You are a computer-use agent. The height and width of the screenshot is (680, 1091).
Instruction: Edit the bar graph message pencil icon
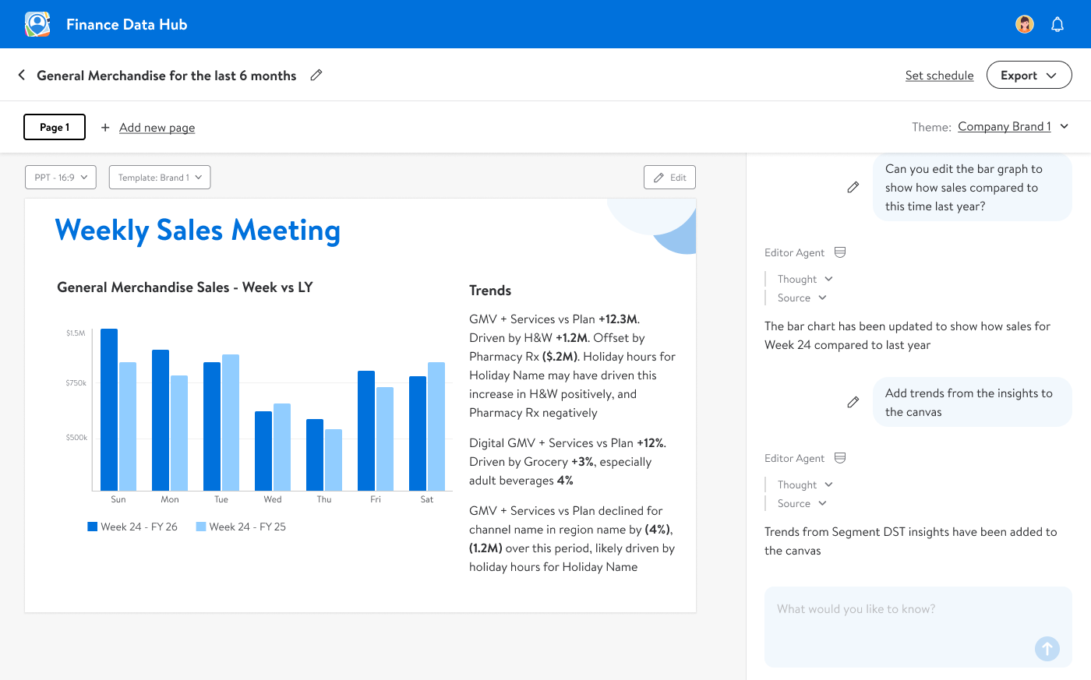[x=853, y=187]
